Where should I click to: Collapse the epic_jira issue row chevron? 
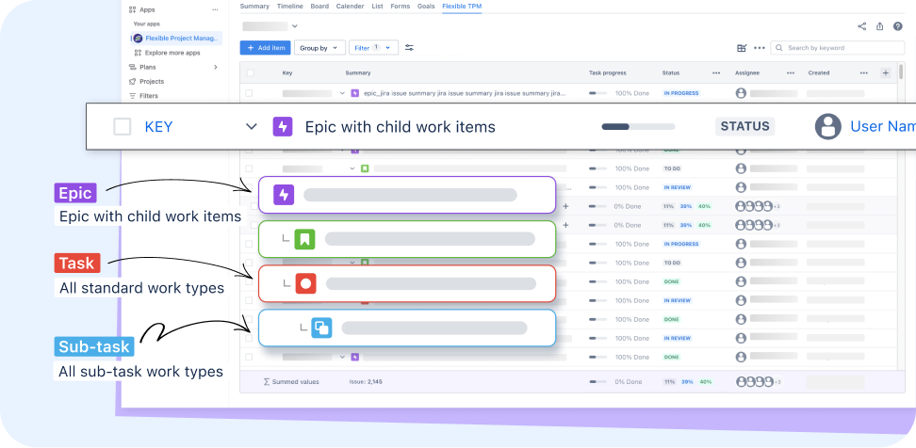(342, 93)
